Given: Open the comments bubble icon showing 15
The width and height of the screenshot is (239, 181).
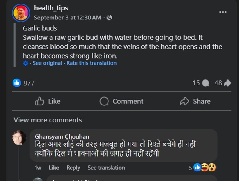Looking at the screenshot, I should pyautogui.click(x=205, y=83).
